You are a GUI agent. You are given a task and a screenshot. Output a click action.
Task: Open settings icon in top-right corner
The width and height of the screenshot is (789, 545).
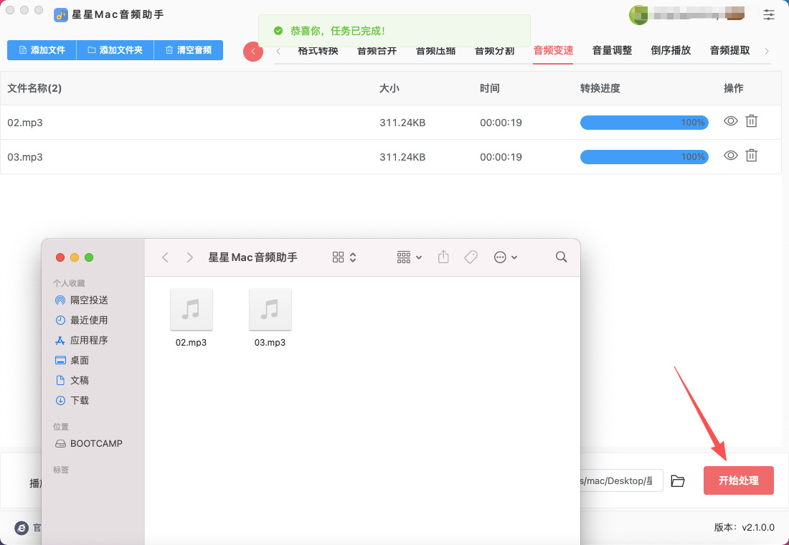point(769,14)
